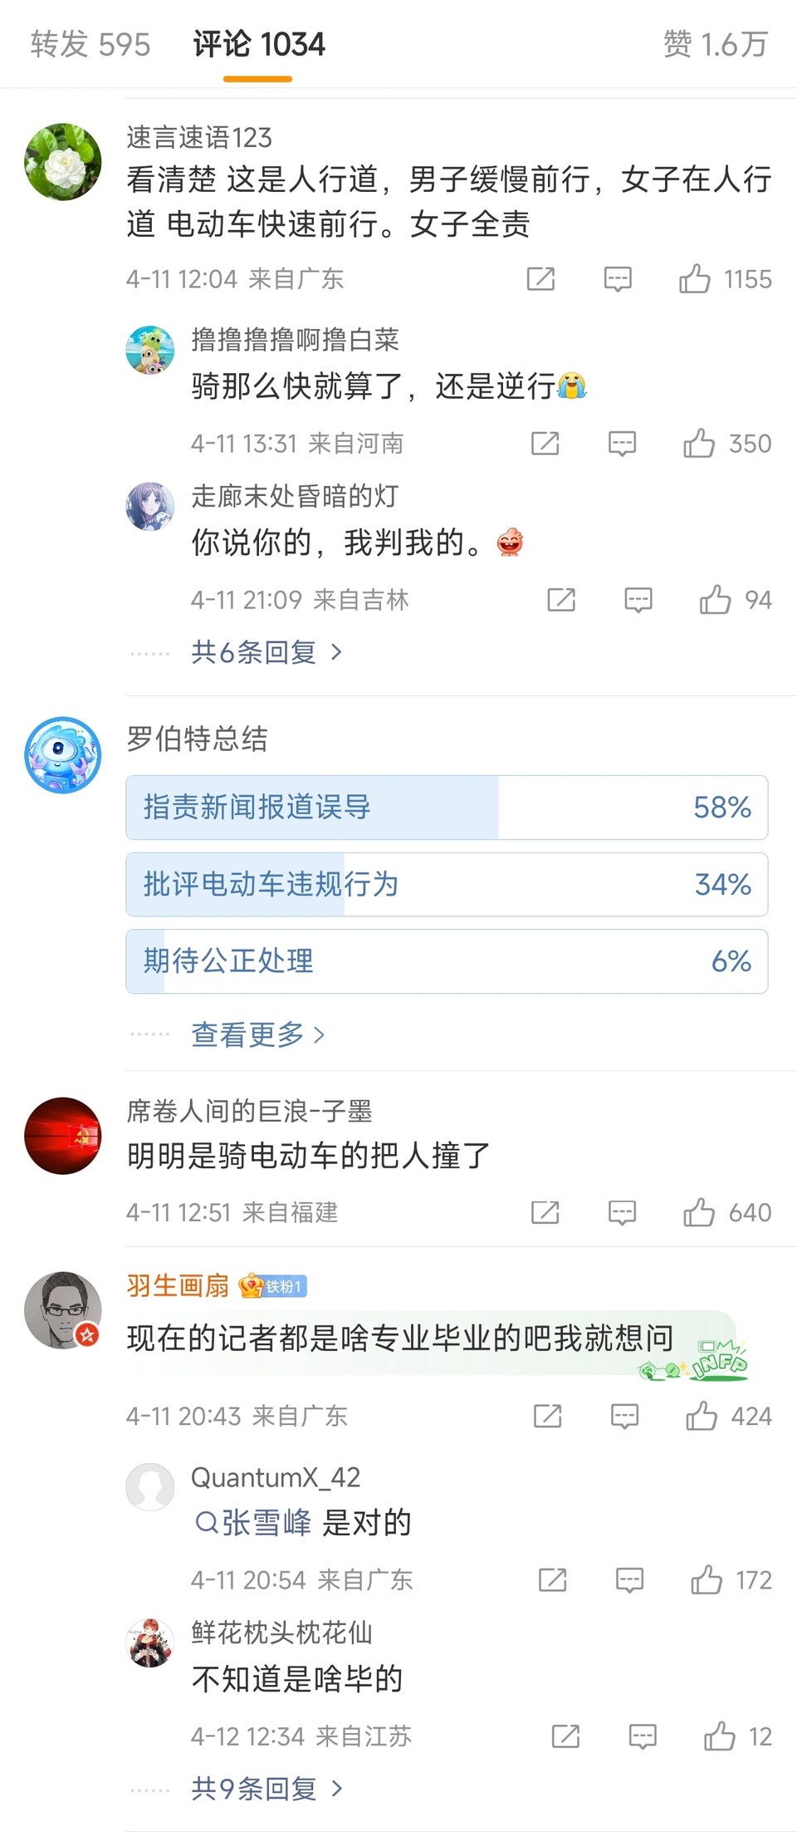The height and width of the screenshot is (1832, 797).
Task: Expand 共9条回复 replies thread
Action: point(266,1788)
